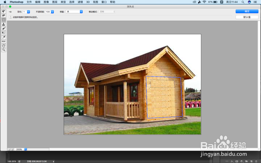The width and height of the screenshot is (261, 163).
Task: Click the info warning icon beside hint text
Action: coord(10,17)
